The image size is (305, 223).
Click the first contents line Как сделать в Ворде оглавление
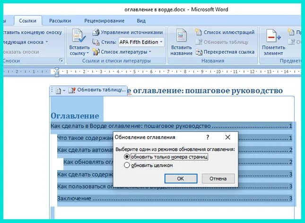[171, 126]
